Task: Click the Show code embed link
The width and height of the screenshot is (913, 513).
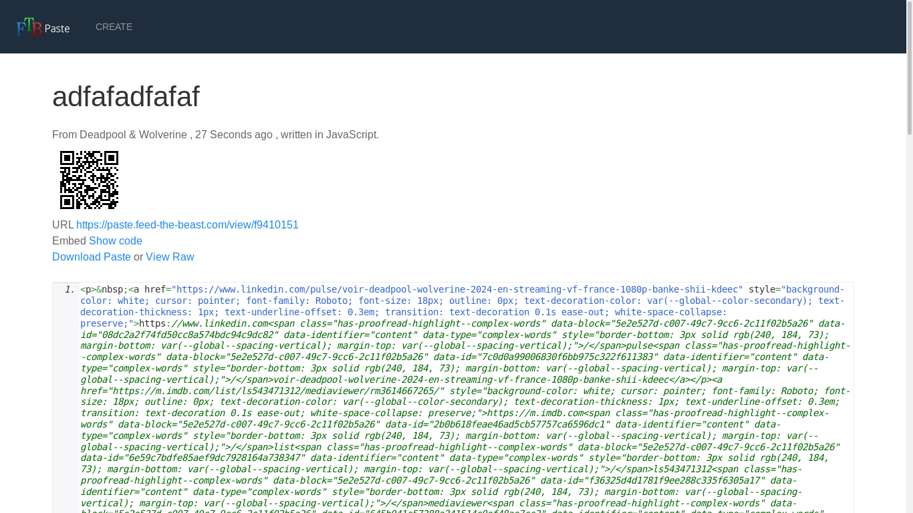Action: coord(116,241)
